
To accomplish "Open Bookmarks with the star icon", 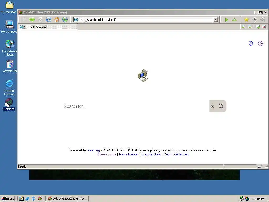I will point(246,19).
